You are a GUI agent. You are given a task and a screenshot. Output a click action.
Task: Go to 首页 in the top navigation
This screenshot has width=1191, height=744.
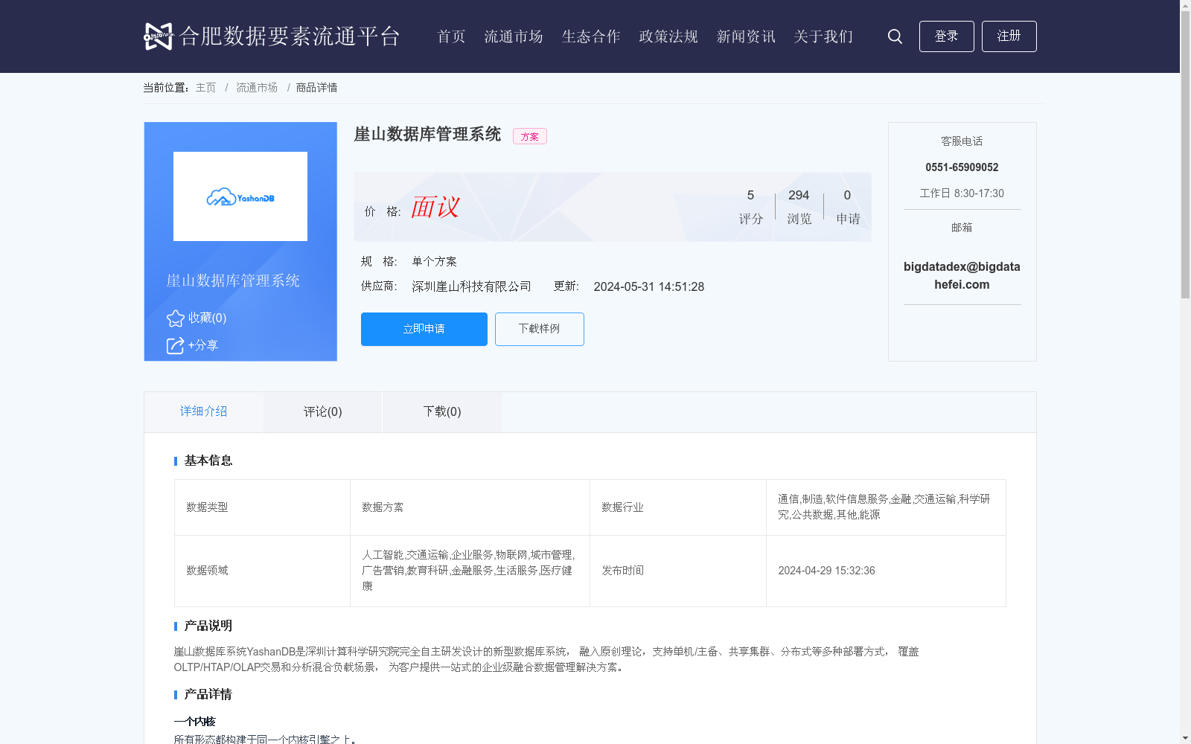coord(451,36)
